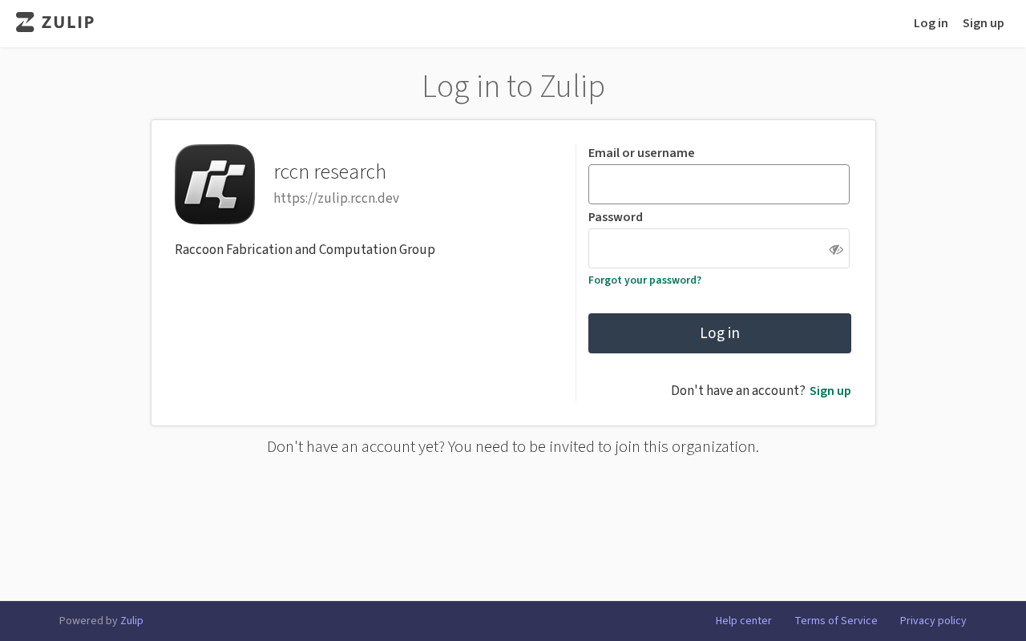Follow the Forgot your password link
This screenshot has height=641, width=1026.
tap(644, 280)
